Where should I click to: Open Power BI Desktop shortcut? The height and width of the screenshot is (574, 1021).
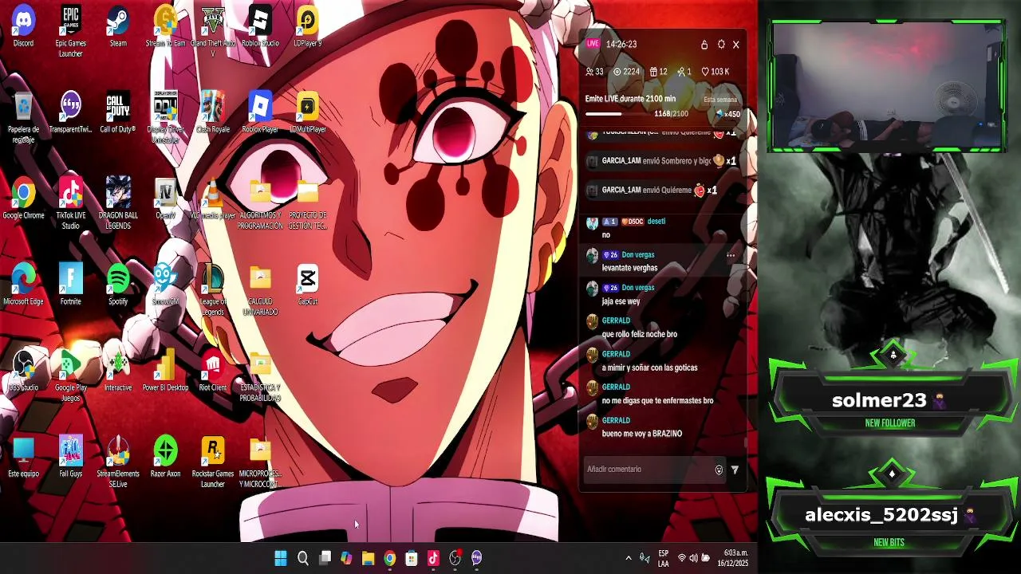[165, 370]
